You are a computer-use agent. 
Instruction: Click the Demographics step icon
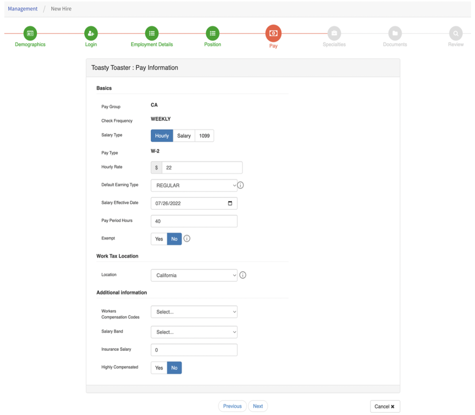(30, 34)
